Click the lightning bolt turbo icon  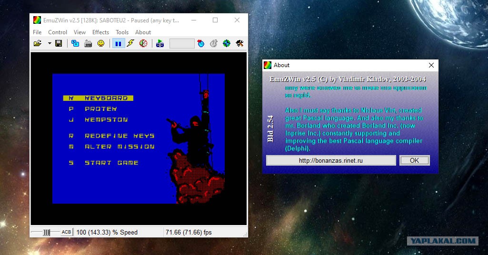click(x=130, y=44)
